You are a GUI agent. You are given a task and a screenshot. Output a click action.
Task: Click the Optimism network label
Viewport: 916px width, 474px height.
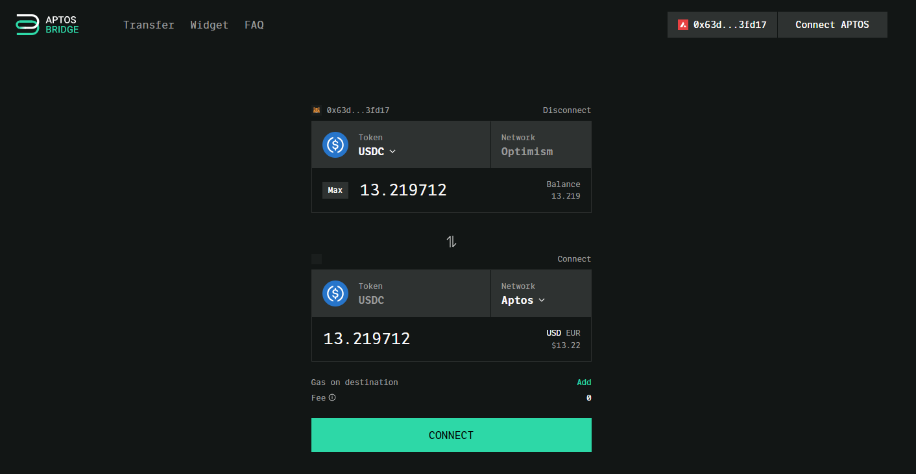(x=527, y=151)
